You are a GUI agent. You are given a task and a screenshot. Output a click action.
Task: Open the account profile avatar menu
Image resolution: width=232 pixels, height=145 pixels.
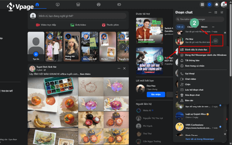224,5
